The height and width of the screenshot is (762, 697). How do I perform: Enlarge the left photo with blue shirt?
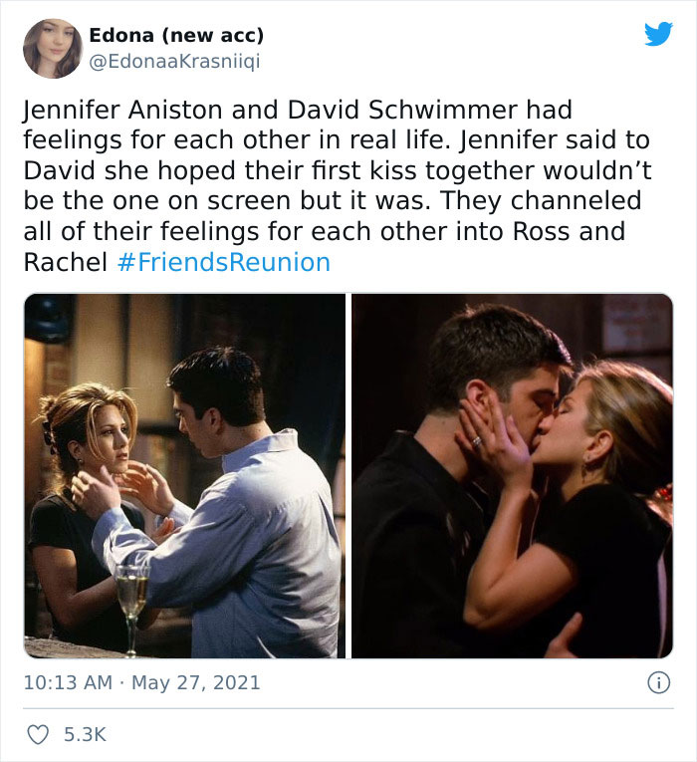coord(184,476)
